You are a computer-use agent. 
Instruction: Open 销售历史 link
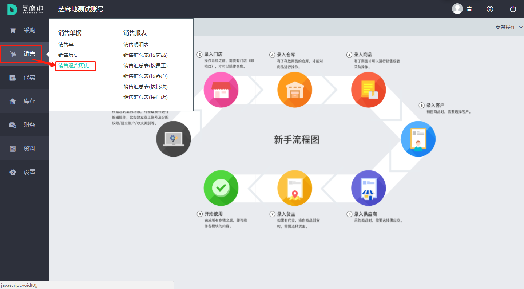click(x=68, y=55)
